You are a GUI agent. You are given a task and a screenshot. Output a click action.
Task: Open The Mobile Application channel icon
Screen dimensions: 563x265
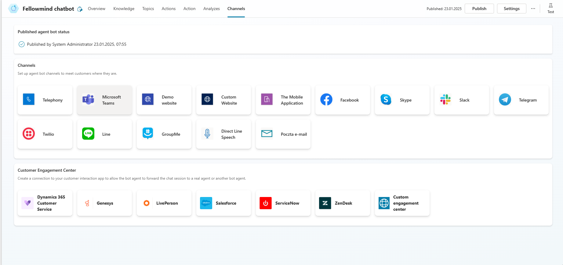click(x=267, y=99)
